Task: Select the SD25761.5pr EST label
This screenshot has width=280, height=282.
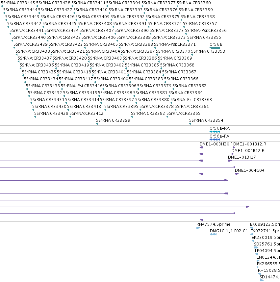Action: tap(267, 244)
